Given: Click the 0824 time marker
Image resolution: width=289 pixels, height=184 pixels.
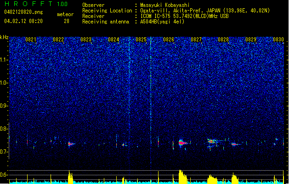Looking at the screenshot, I should tap(113, 40).
